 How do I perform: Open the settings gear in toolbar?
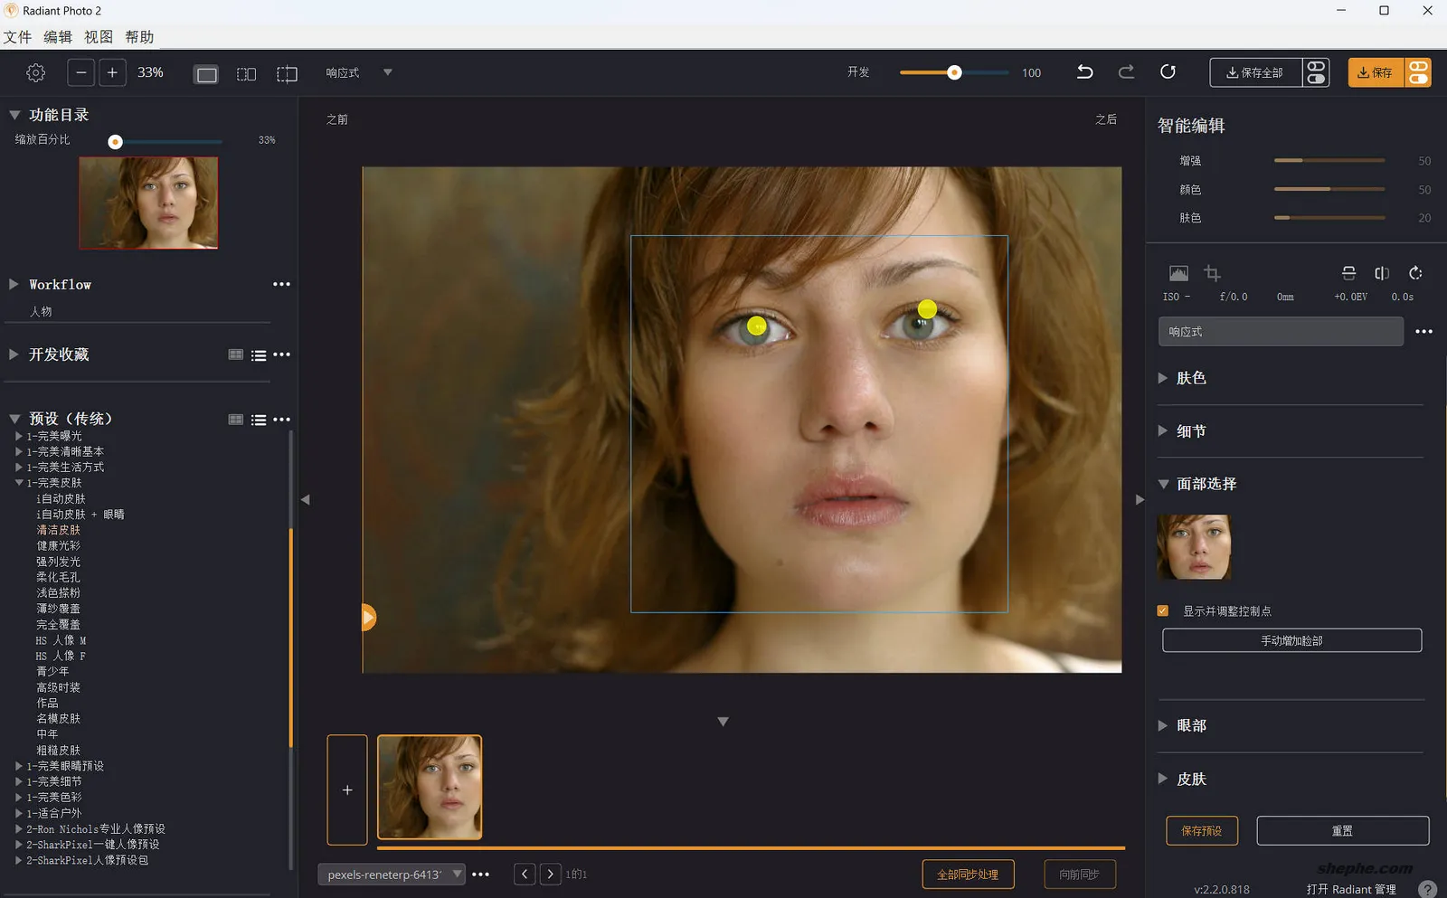(35, 73)
